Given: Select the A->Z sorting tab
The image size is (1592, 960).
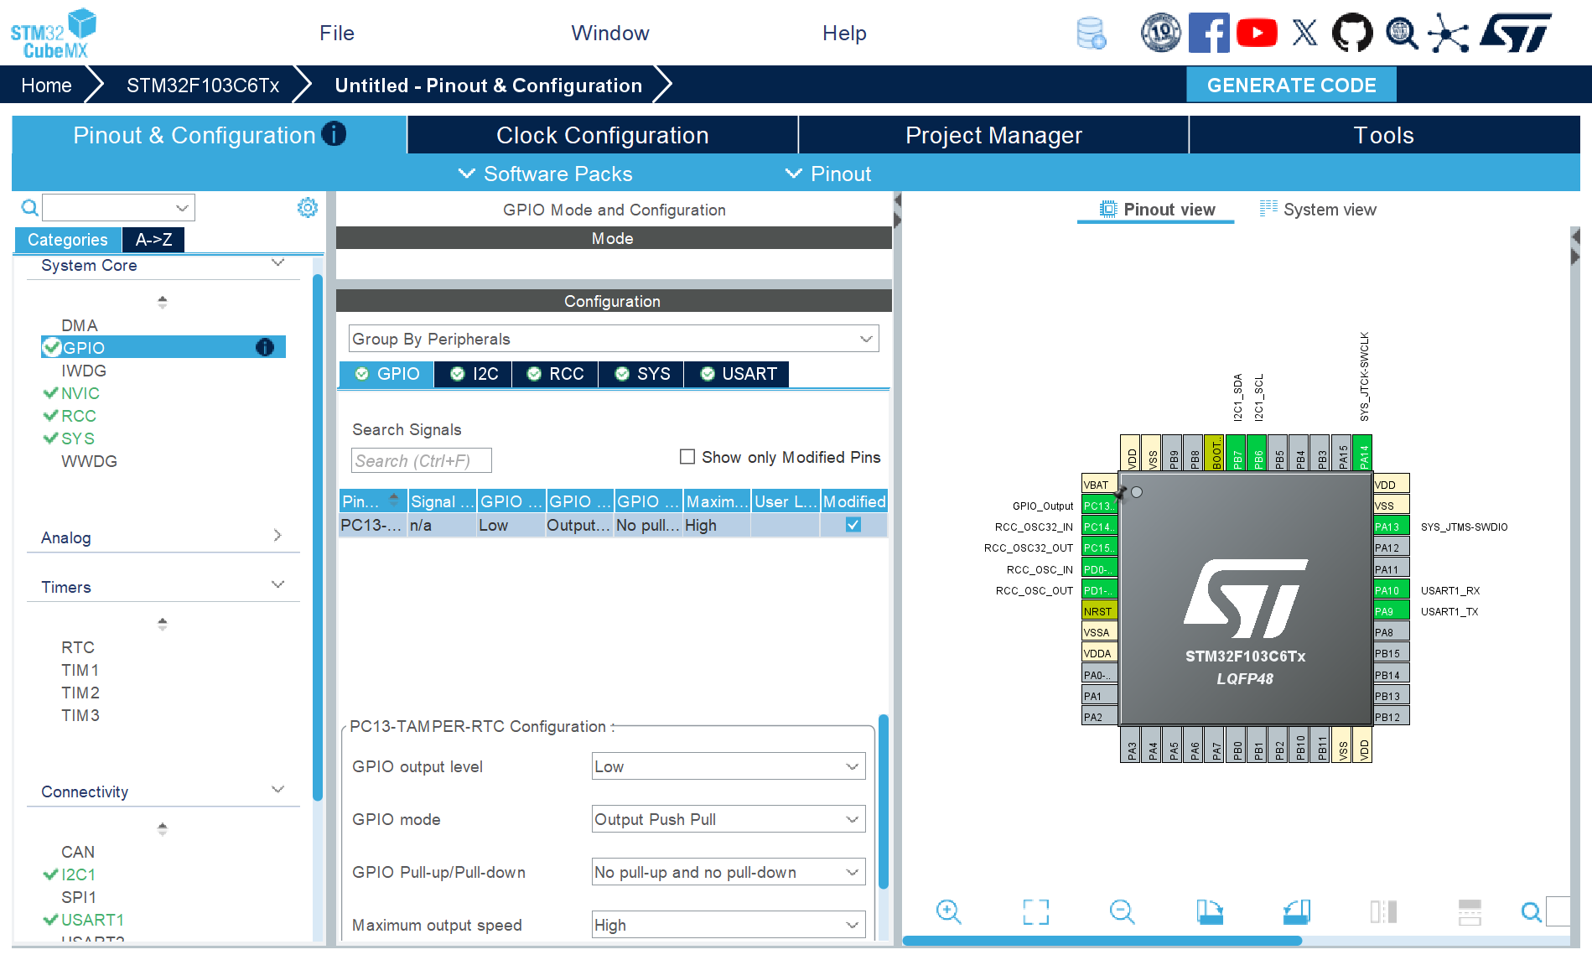Looking at the screenshot, I should coord(153,240).
